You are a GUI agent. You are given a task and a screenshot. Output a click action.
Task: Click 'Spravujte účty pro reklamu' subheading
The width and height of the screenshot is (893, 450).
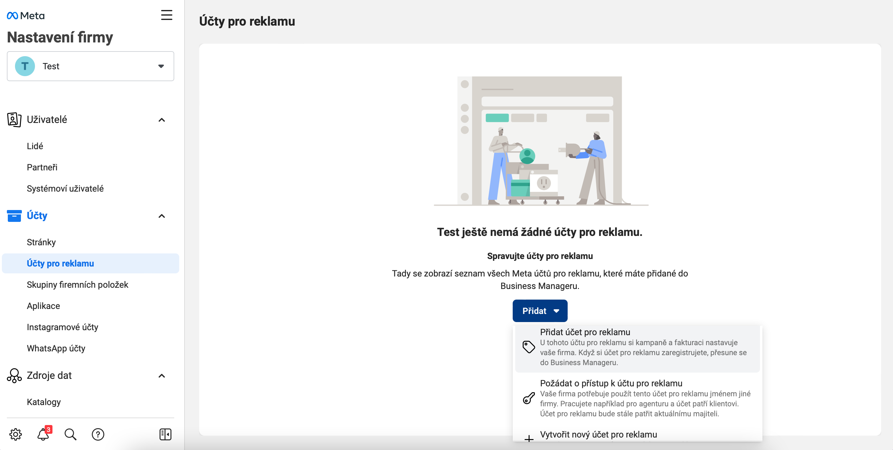[x=540, y=256]
